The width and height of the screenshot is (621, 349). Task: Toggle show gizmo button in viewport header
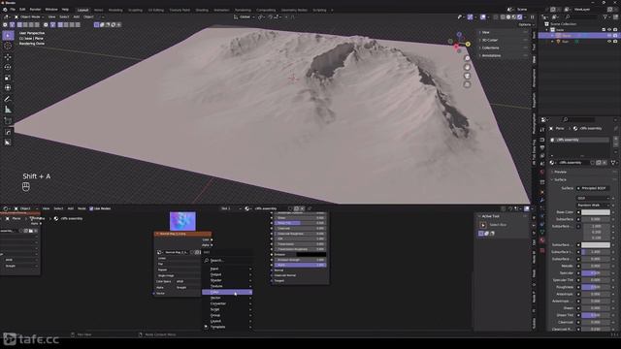pyautogui.click(x=470, y=17)
